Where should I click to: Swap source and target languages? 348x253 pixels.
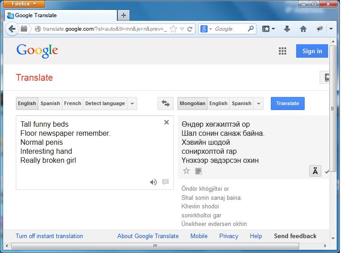point(166,103)
